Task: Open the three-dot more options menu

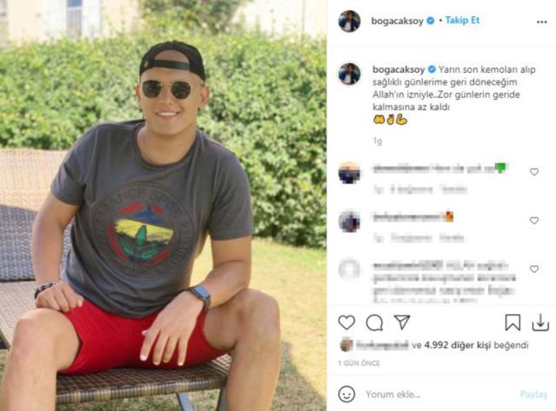Action: point(542,22)
